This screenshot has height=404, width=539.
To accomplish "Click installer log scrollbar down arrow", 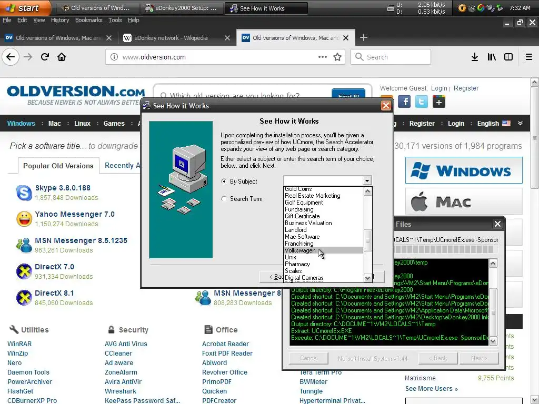I will [x=493, y=341].
